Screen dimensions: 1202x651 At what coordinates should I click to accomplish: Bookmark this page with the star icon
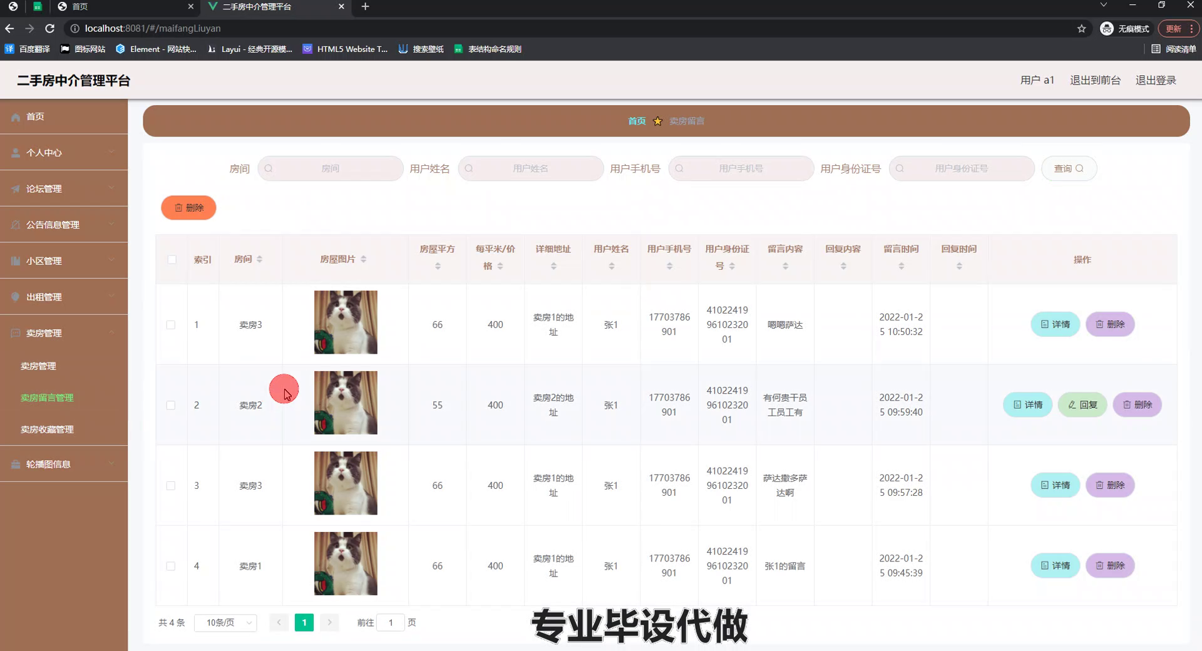pyautogui.click(x=1081, y=28)
